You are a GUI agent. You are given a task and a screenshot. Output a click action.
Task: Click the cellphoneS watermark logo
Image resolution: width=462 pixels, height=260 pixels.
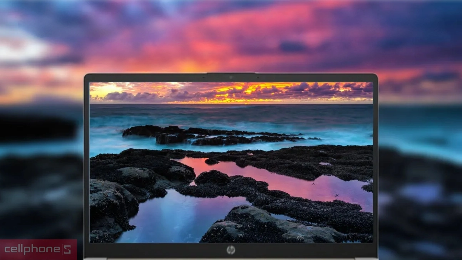(38, 250)
